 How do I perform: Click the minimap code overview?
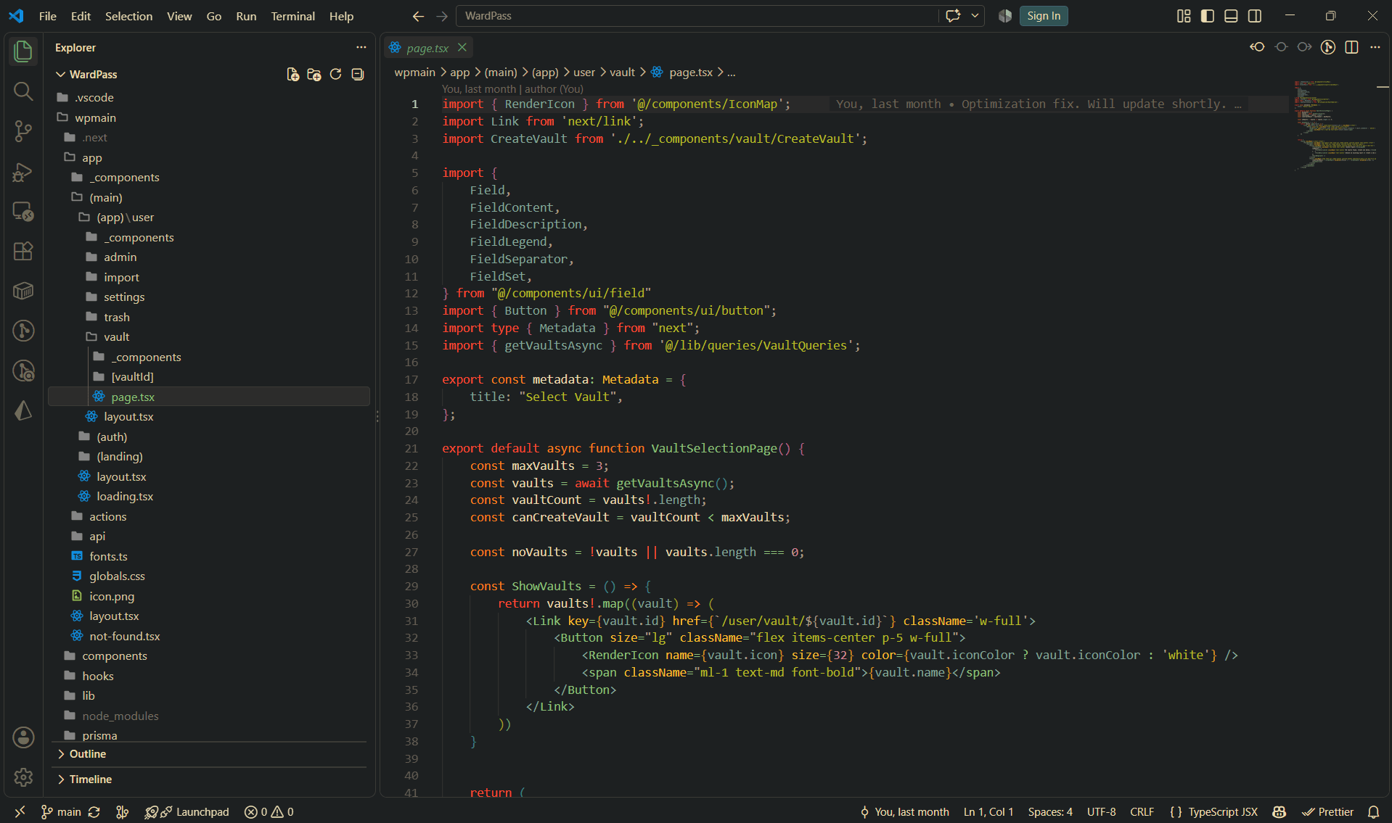coord(1335,127)
